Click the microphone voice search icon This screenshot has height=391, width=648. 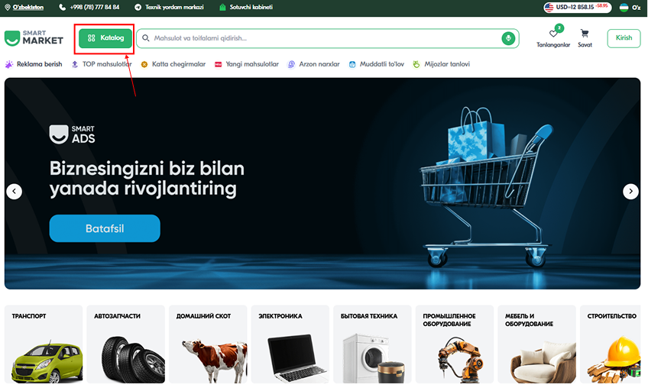coord(508,38)
